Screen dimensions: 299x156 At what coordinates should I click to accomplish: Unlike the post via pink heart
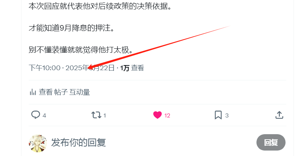tap(157, 115)
